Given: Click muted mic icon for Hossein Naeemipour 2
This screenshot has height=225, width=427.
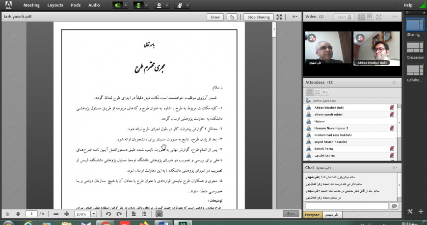Looking at the screenshot, I should point(392,128).
